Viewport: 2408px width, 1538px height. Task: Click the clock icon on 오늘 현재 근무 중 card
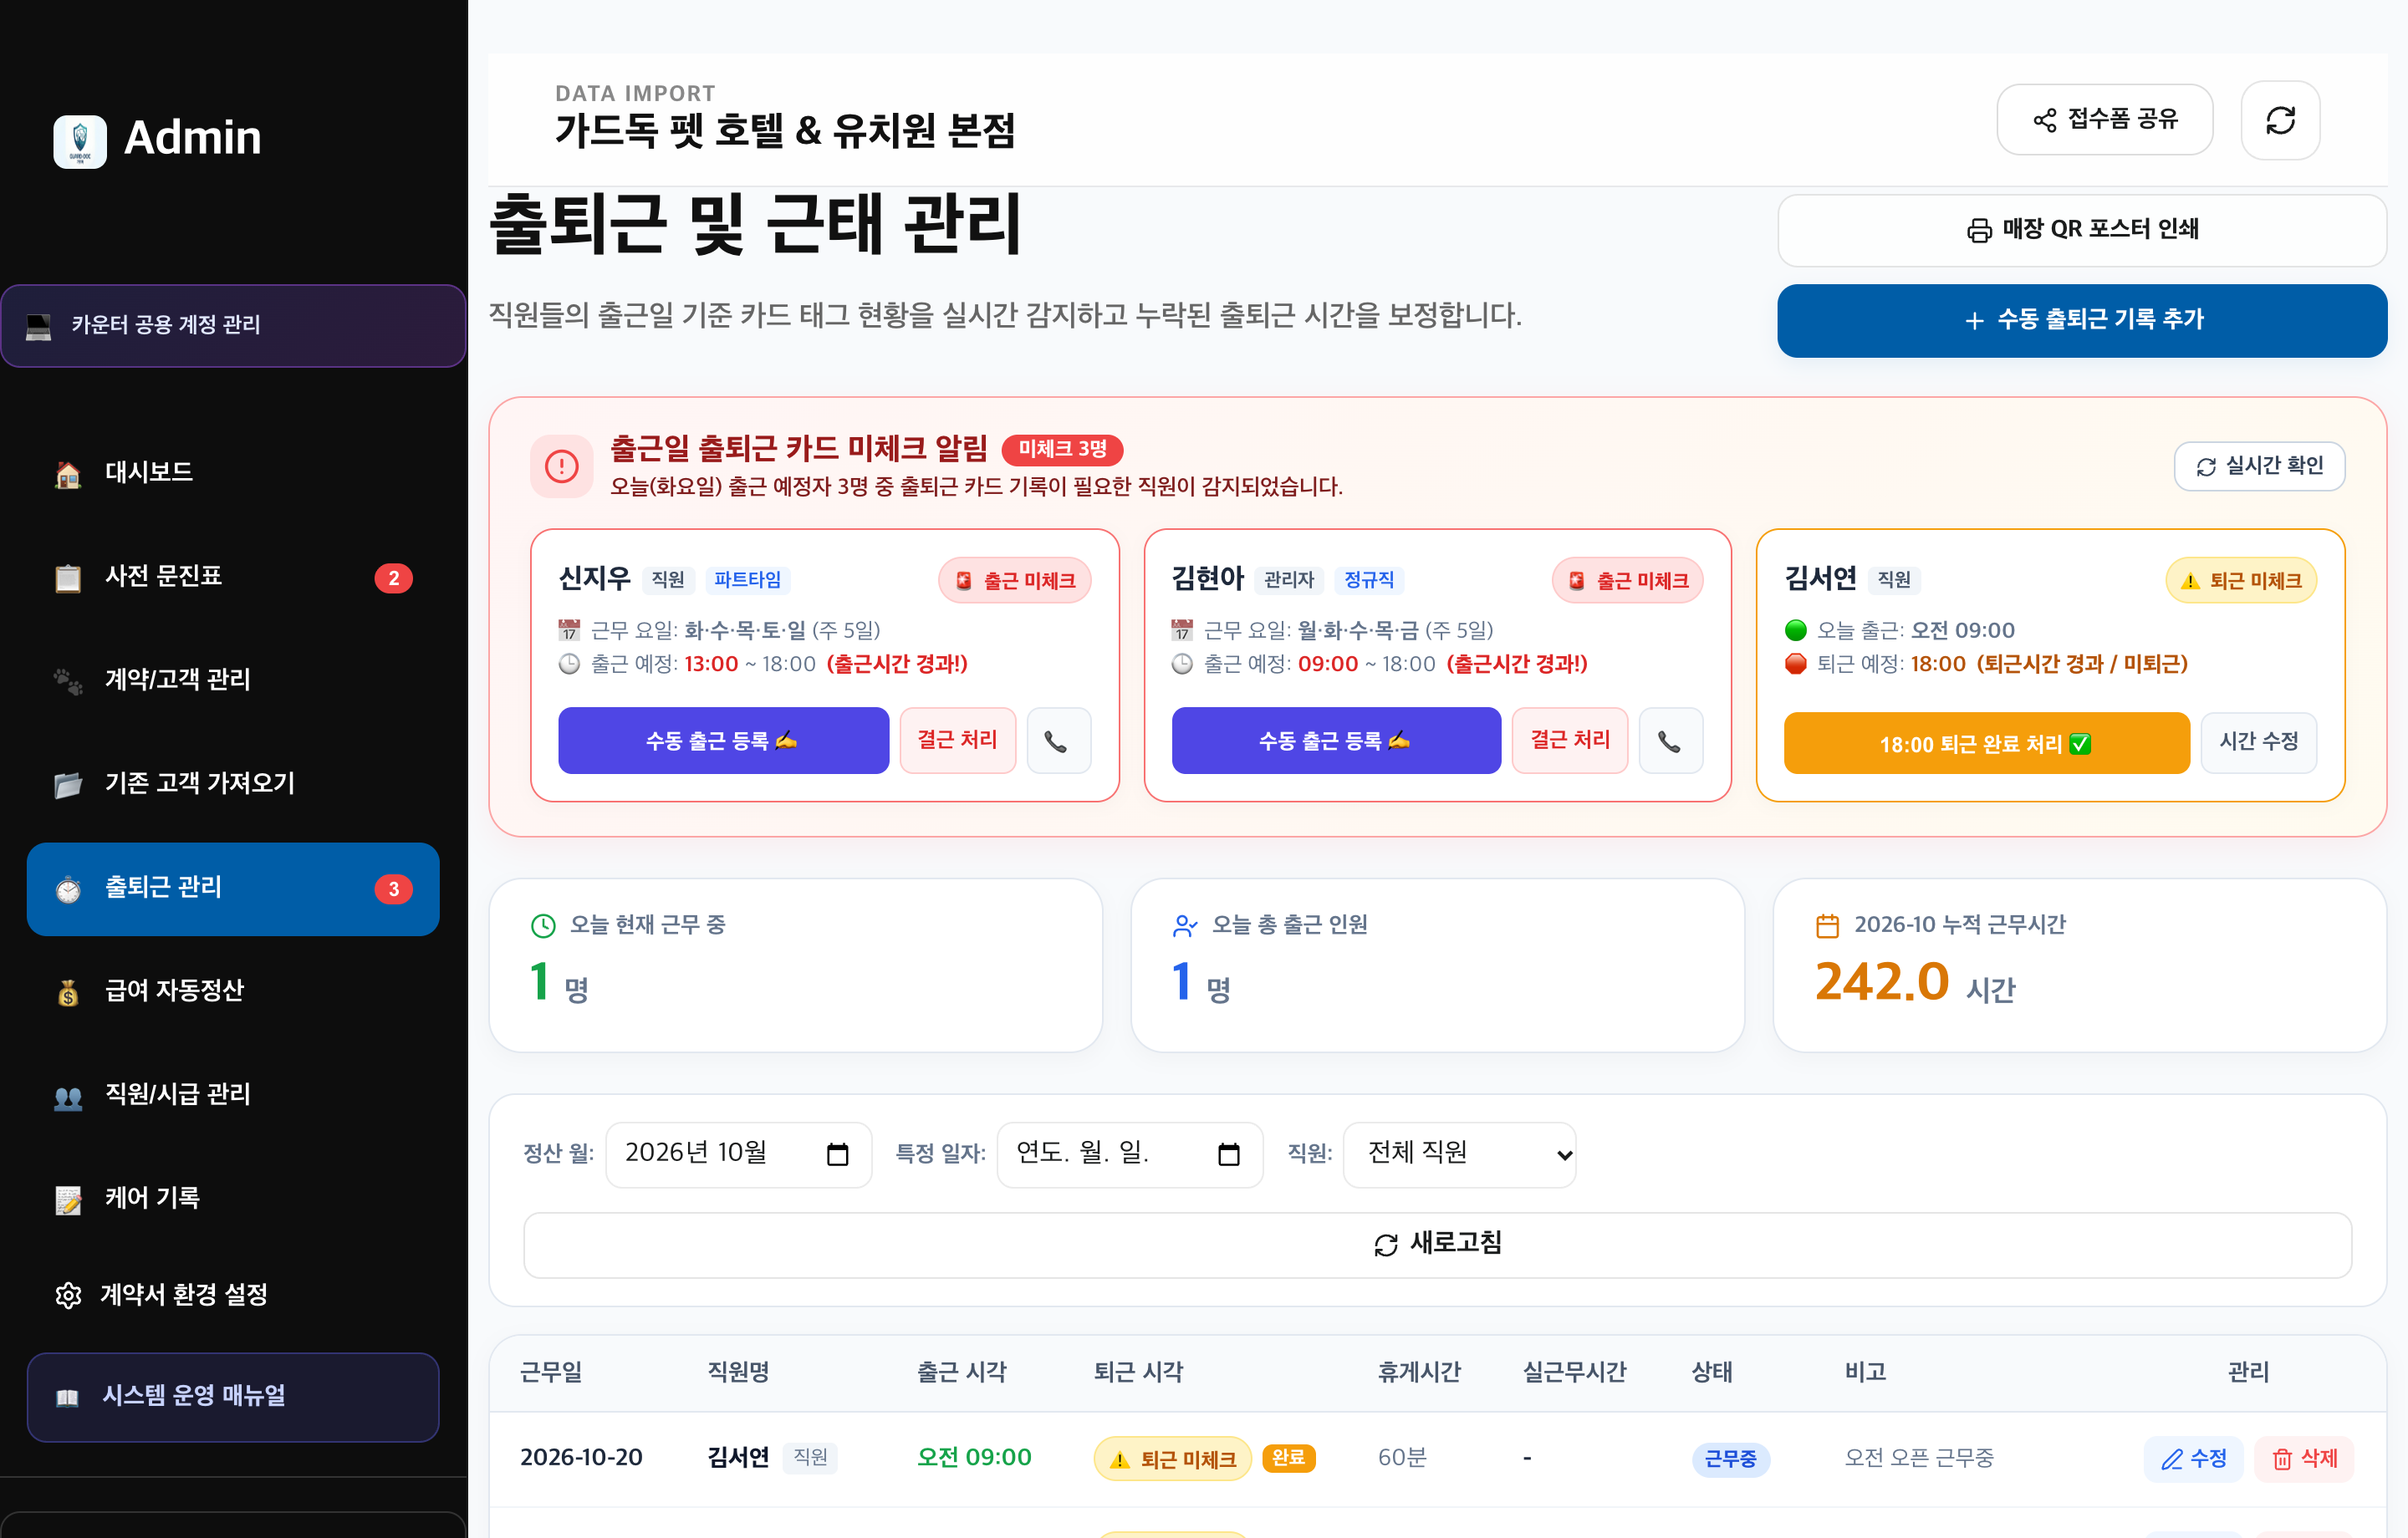point(543,926)
